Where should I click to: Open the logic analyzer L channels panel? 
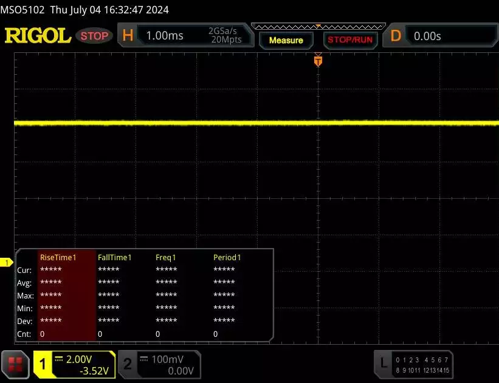[413, 365]
